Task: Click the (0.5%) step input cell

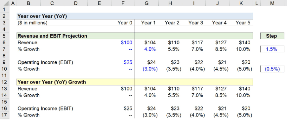Action: click(x=272, y=69)
